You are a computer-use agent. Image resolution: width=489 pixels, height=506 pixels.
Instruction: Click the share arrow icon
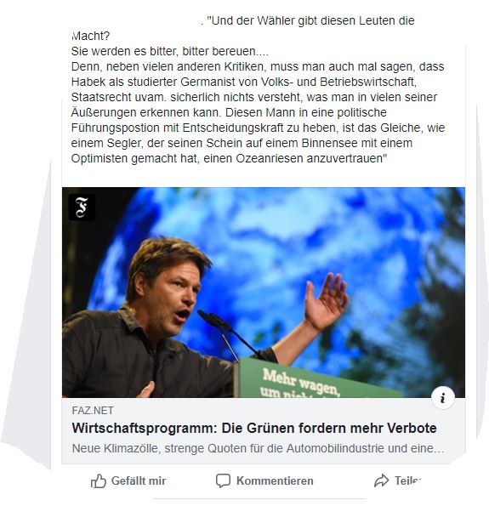tap(381, 480)
